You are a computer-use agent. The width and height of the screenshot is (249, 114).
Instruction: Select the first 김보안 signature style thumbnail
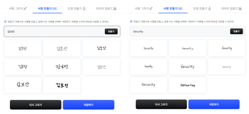(23, 48)
